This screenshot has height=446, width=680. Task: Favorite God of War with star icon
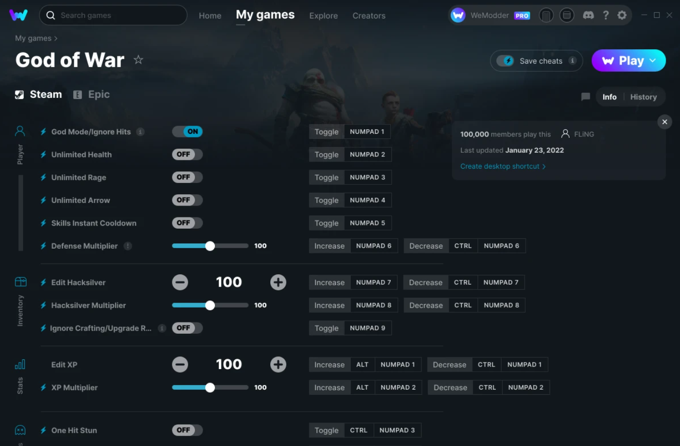138,60
